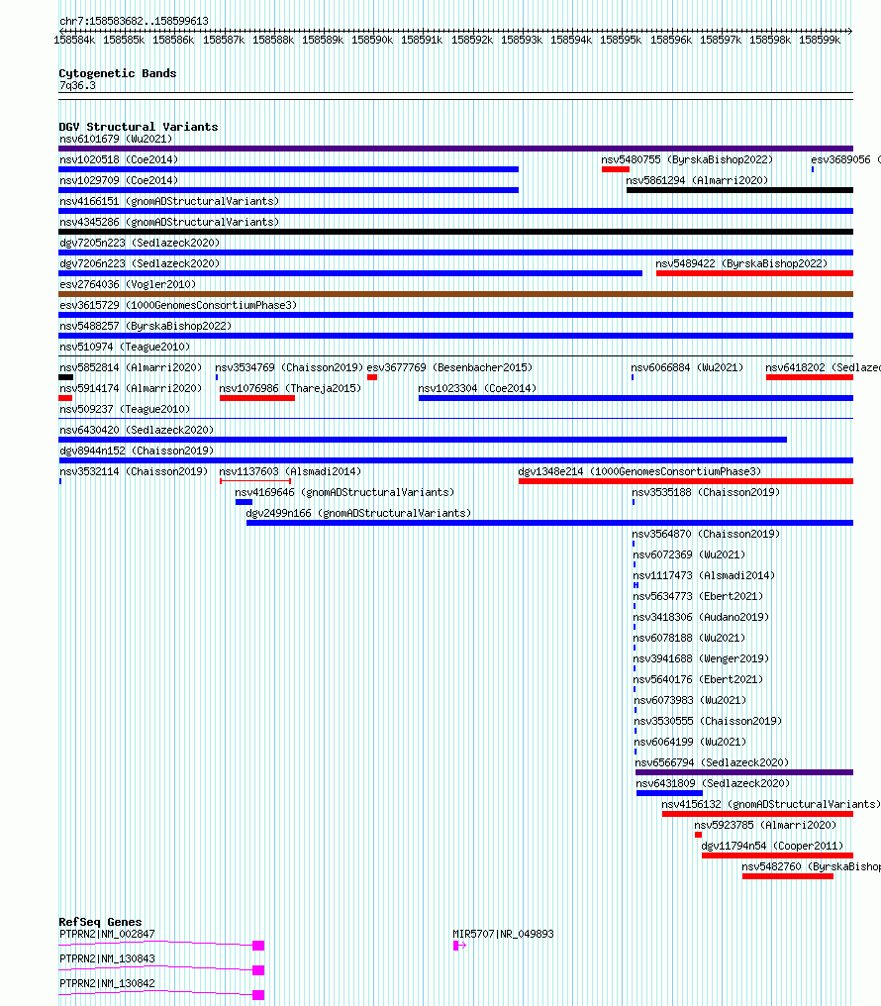881x1006 pixels.
Task: Select esv3677769 (Besenbacher2015) label
Action: (449, 367)
